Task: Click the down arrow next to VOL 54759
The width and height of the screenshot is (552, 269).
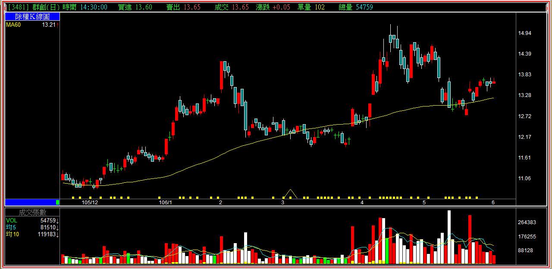Action: coord(58,220)
